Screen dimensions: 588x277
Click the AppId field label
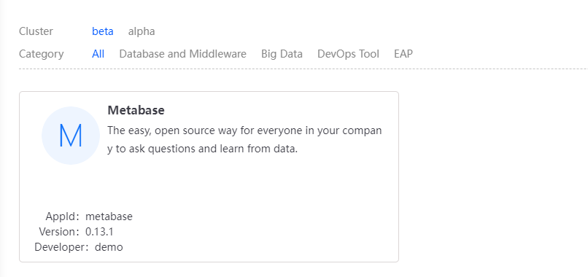coord(58,216)
